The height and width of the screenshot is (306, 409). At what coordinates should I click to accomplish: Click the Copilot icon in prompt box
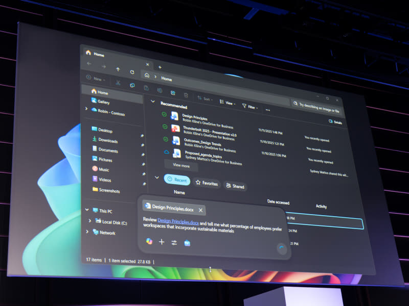click(x=149, y=241)
